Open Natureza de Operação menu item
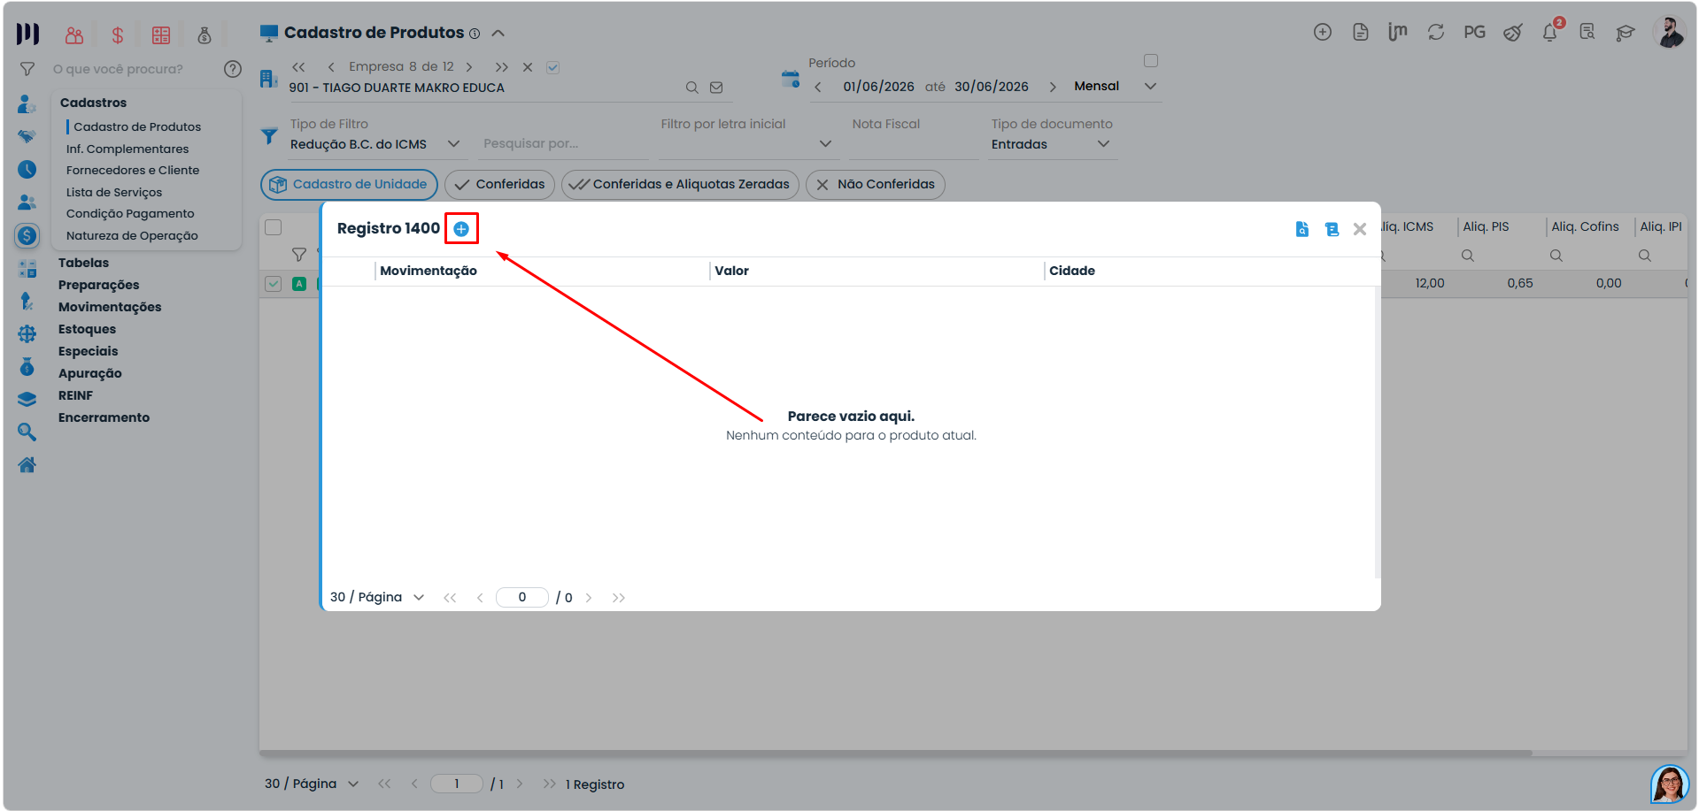 pyautogui.click(x=132, y=236)
